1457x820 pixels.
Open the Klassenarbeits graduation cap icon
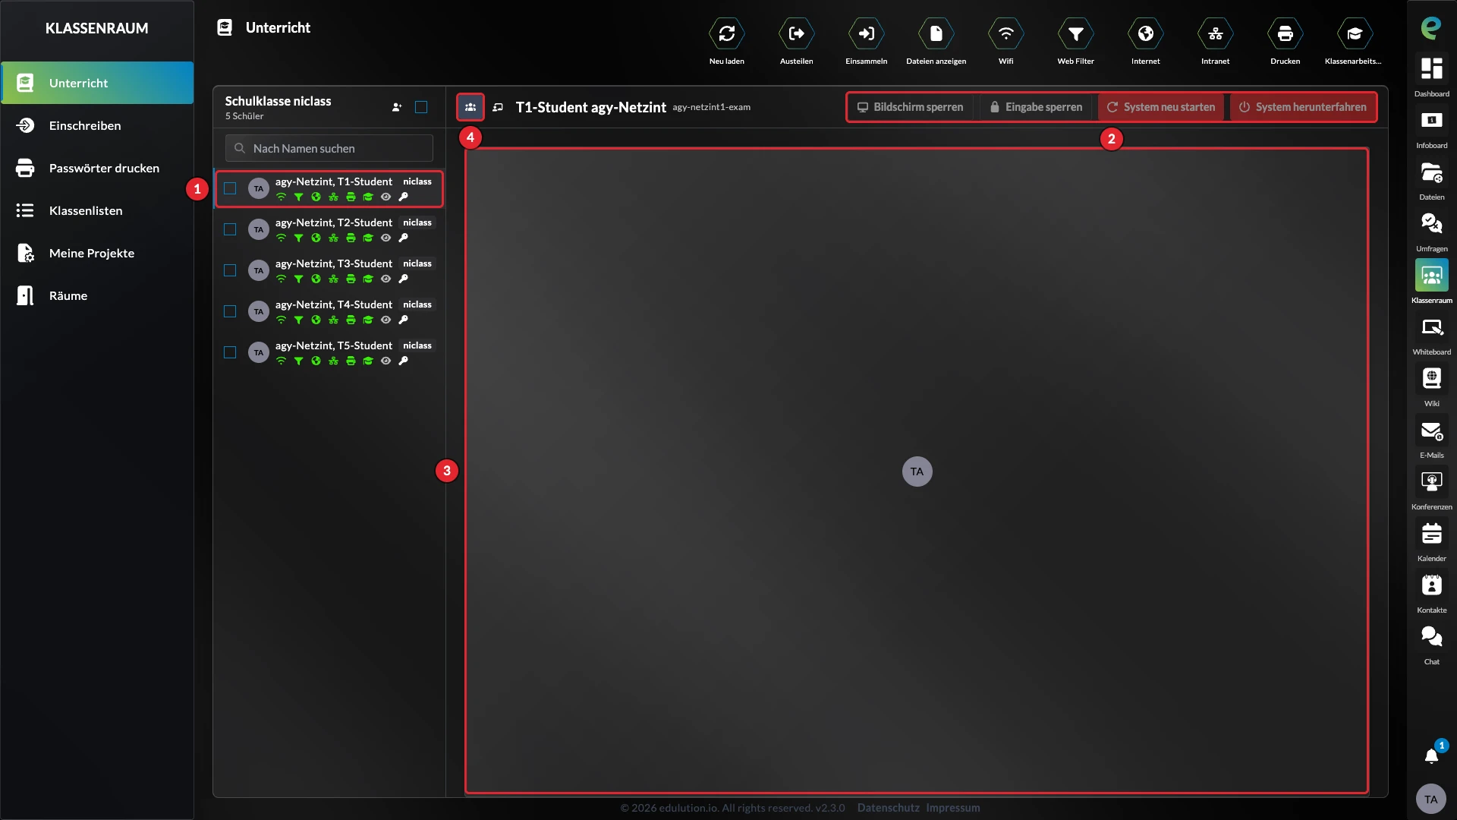[x=1355, y=33]
